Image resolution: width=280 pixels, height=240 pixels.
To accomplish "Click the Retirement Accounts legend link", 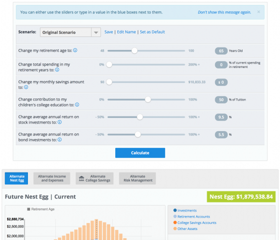I will click(194, 216).
